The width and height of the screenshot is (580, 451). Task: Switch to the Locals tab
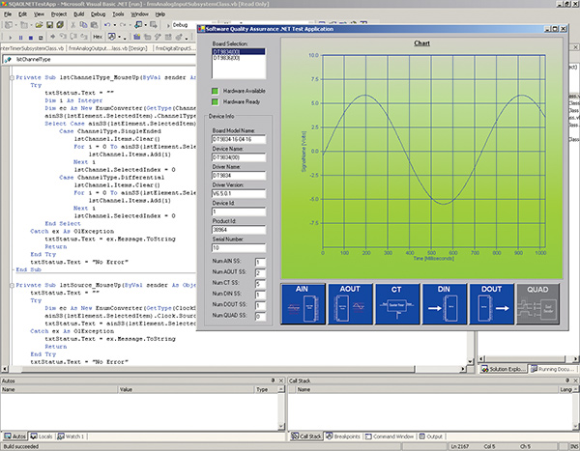(42, 437)
